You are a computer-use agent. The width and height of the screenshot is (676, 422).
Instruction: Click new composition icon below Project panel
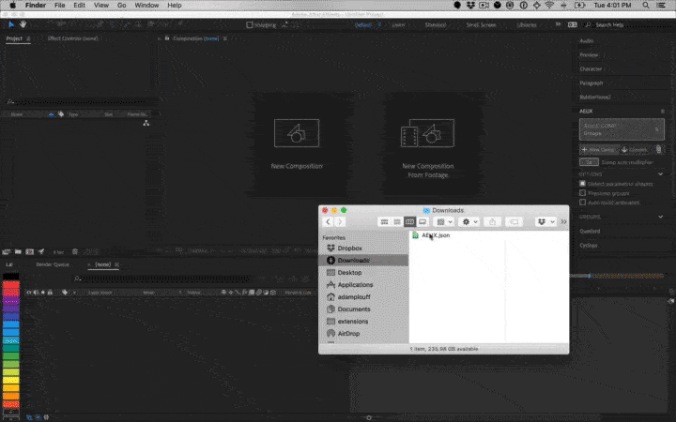pyautogui.click(x=30, y=252)
